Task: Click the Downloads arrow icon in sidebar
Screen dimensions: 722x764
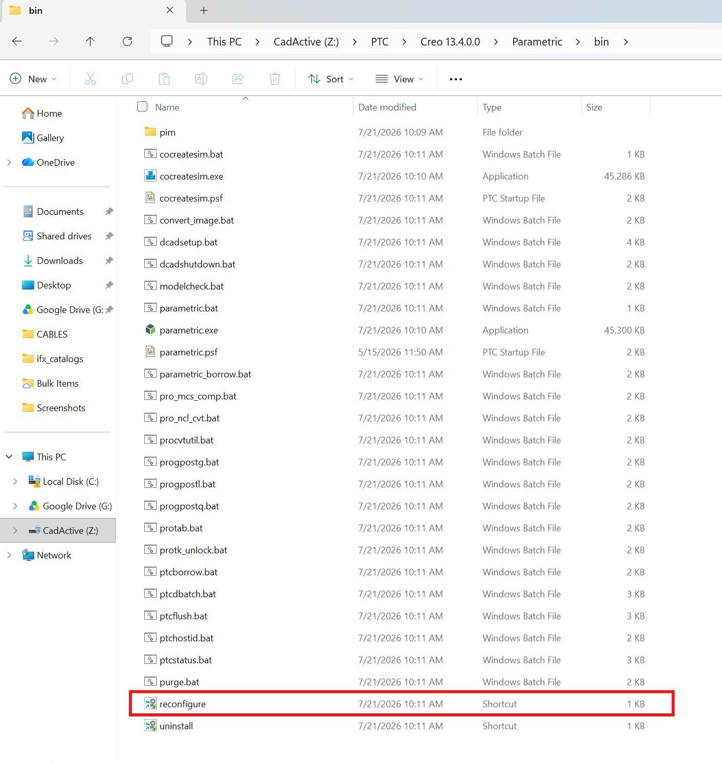Action: coord(28,260)
